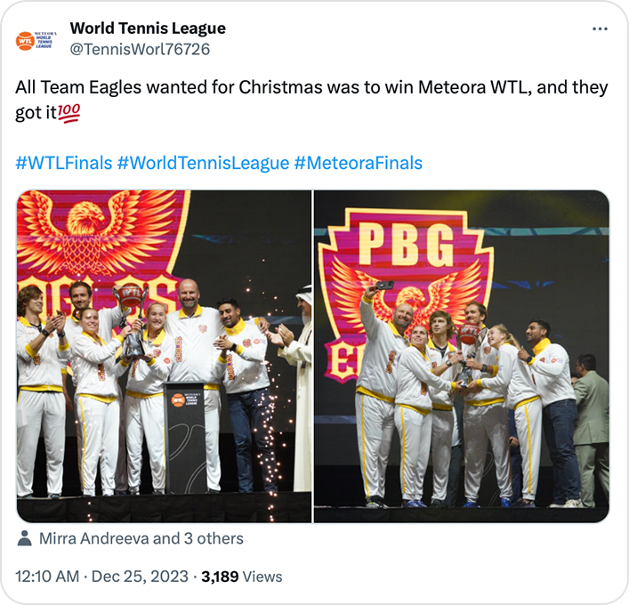Viewport: 629px width, 605px height.
Task: Click the tweet text about Team Eagles
Action: pyautogui.click(x=311, y=100)
